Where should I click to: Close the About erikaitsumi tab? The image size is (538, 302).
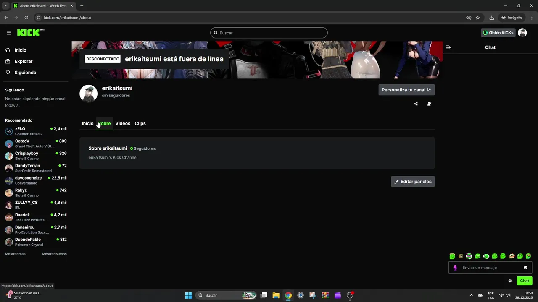tap(71, 6)
